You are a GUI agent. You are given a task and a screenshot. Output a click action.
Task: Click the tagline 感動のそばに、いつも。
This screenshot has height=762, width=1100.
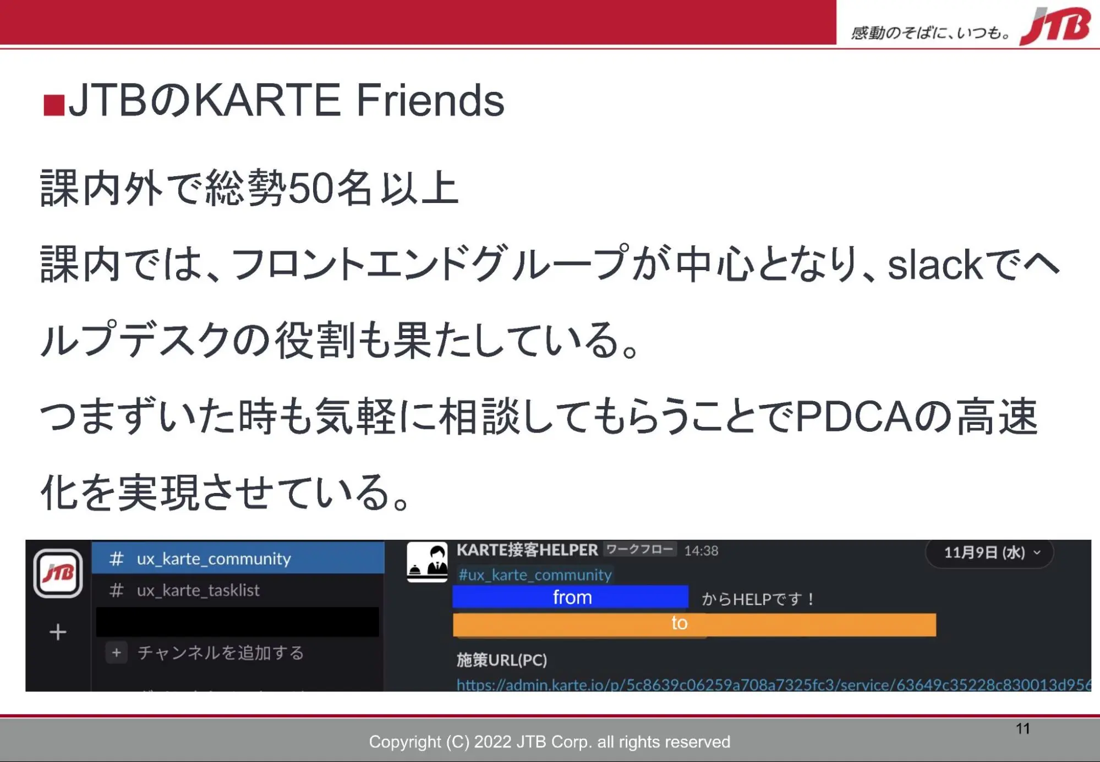click(931, 32)
